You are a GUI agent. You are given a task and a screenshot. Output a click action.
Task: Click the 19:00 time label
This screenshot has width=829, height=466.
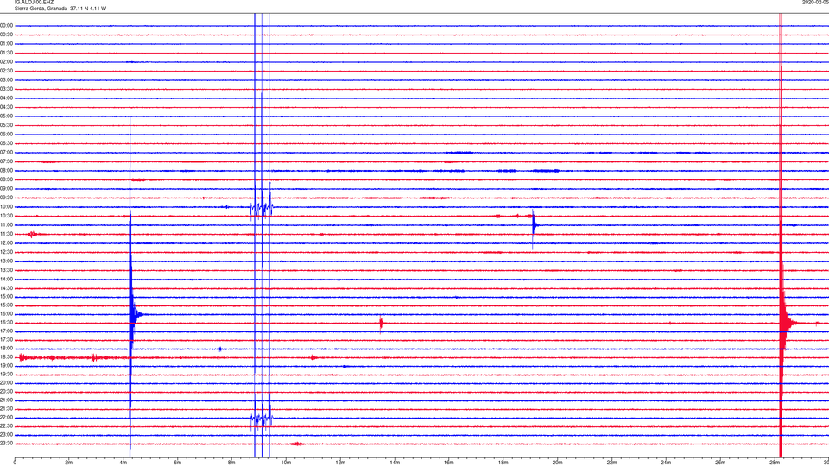coord(6,366)
